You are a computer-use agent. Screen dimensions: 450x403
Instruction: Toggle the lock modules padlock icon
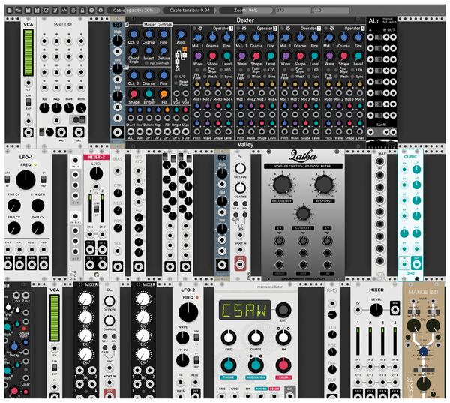point(82,10)
